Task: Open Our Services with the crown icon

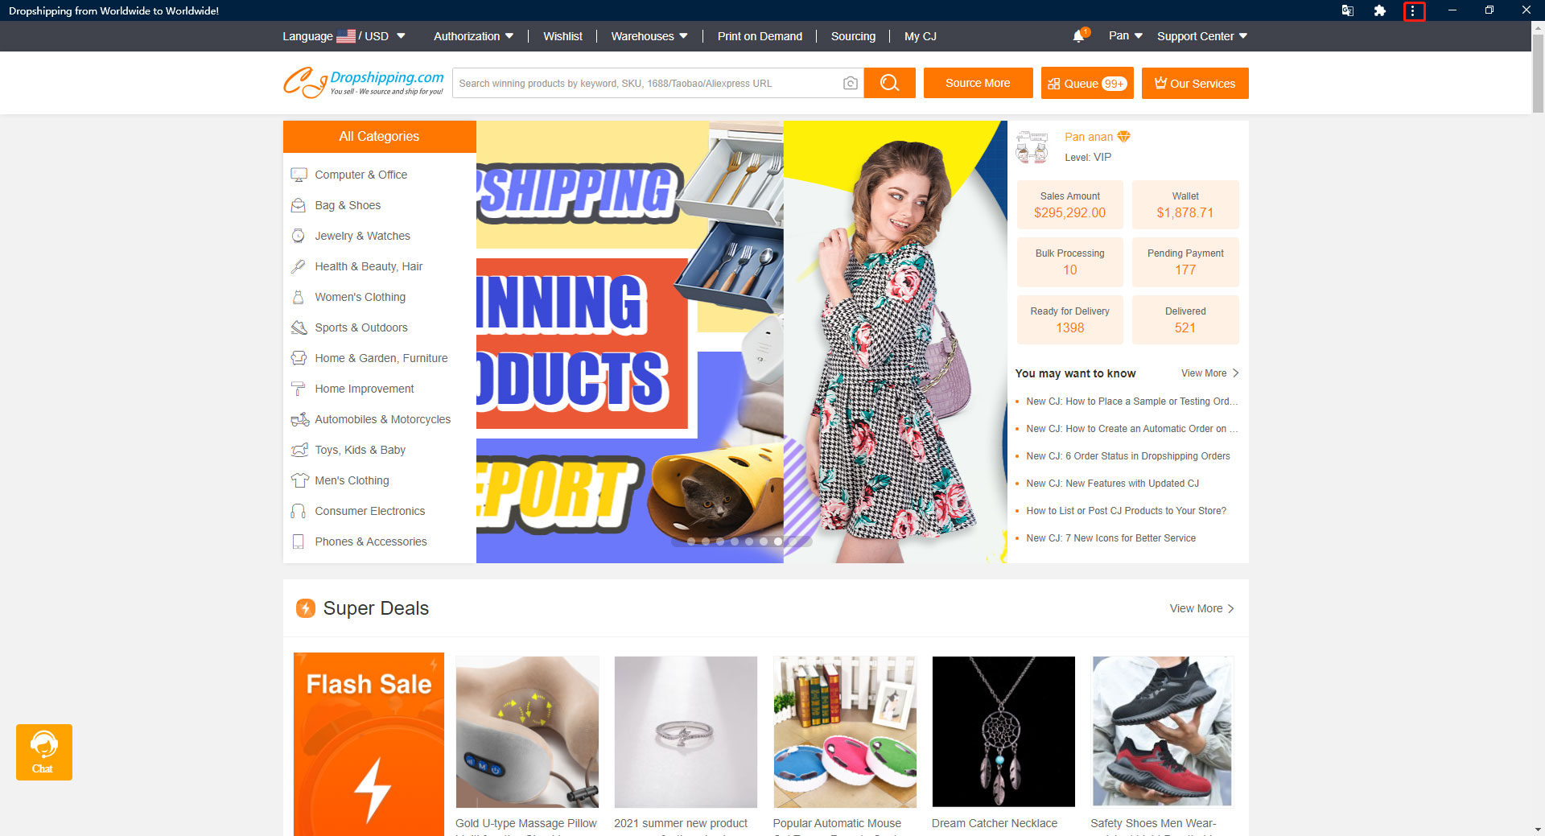Action: pos(1194,83)
